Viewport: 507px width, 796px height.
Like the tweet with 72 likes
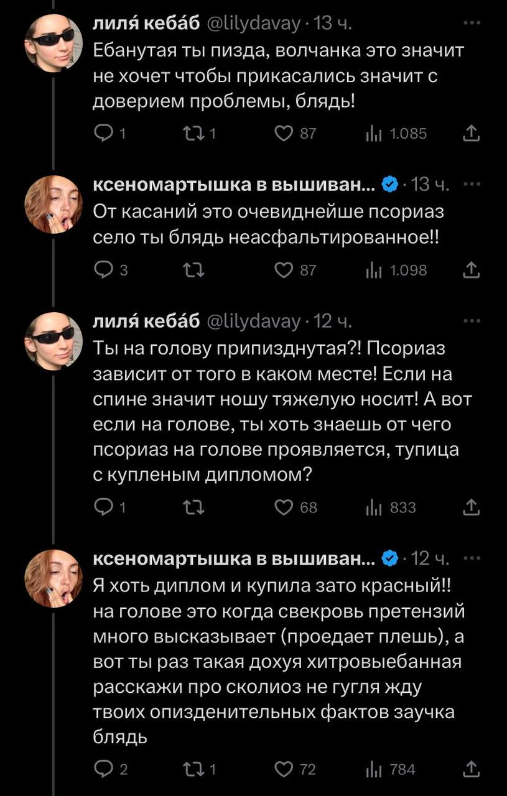click(x=284, y=770)
